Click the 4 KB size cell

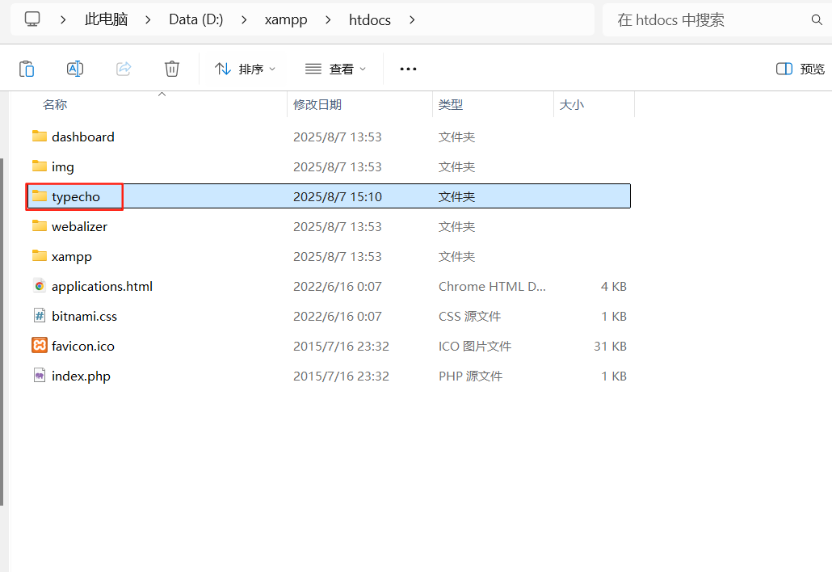click(x=613, y=287)
